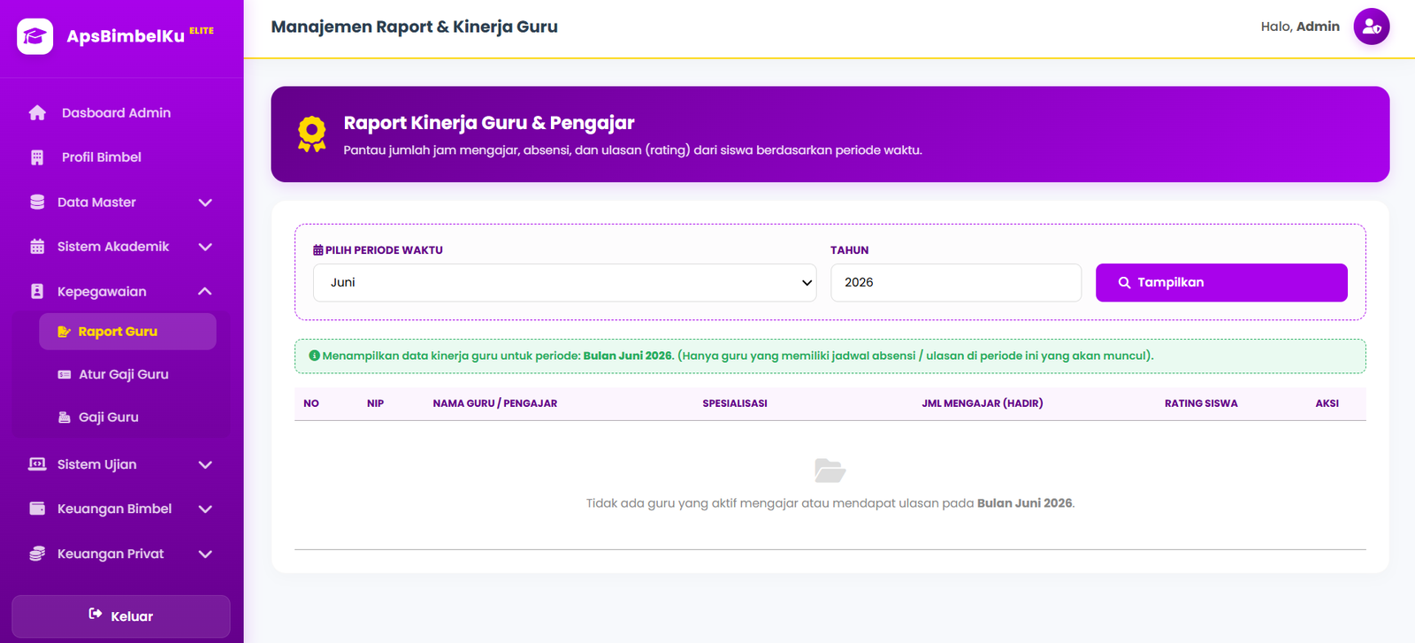This screenshot has height=643, width=1415.
Task: Click the Manajemen Raport & Kinerja Guru title
Action: tap(414, 27)
